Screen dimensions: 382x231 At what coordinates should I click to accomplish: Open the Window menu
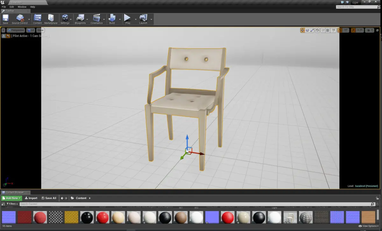point(22,7)
